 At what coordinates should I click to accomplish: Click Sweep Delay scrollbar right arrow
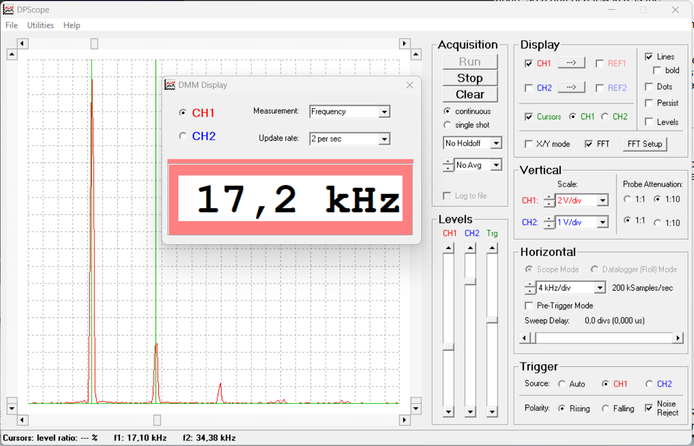coord(678,338)
